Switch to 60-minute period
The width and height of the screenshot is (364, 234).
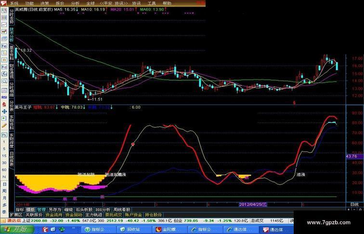click(x=4, y=170)
